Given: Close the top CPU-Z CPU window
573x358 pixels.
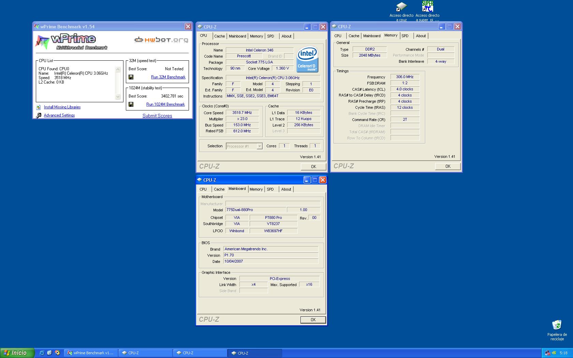Looking at the screenshot, I should (x=323, y=27).
